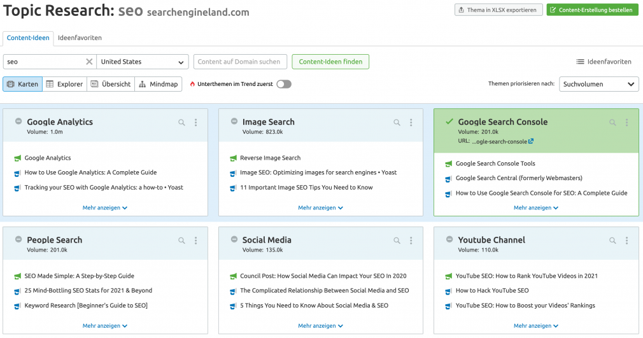Image resolution: width=643 pixels, height=338 pixels.
Task: Select the Explorer view
Action: (x=64, y=84)
